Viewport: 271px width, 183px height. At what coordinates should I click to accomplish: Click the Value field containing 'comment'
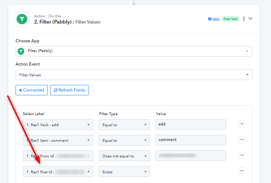point(191,140)
